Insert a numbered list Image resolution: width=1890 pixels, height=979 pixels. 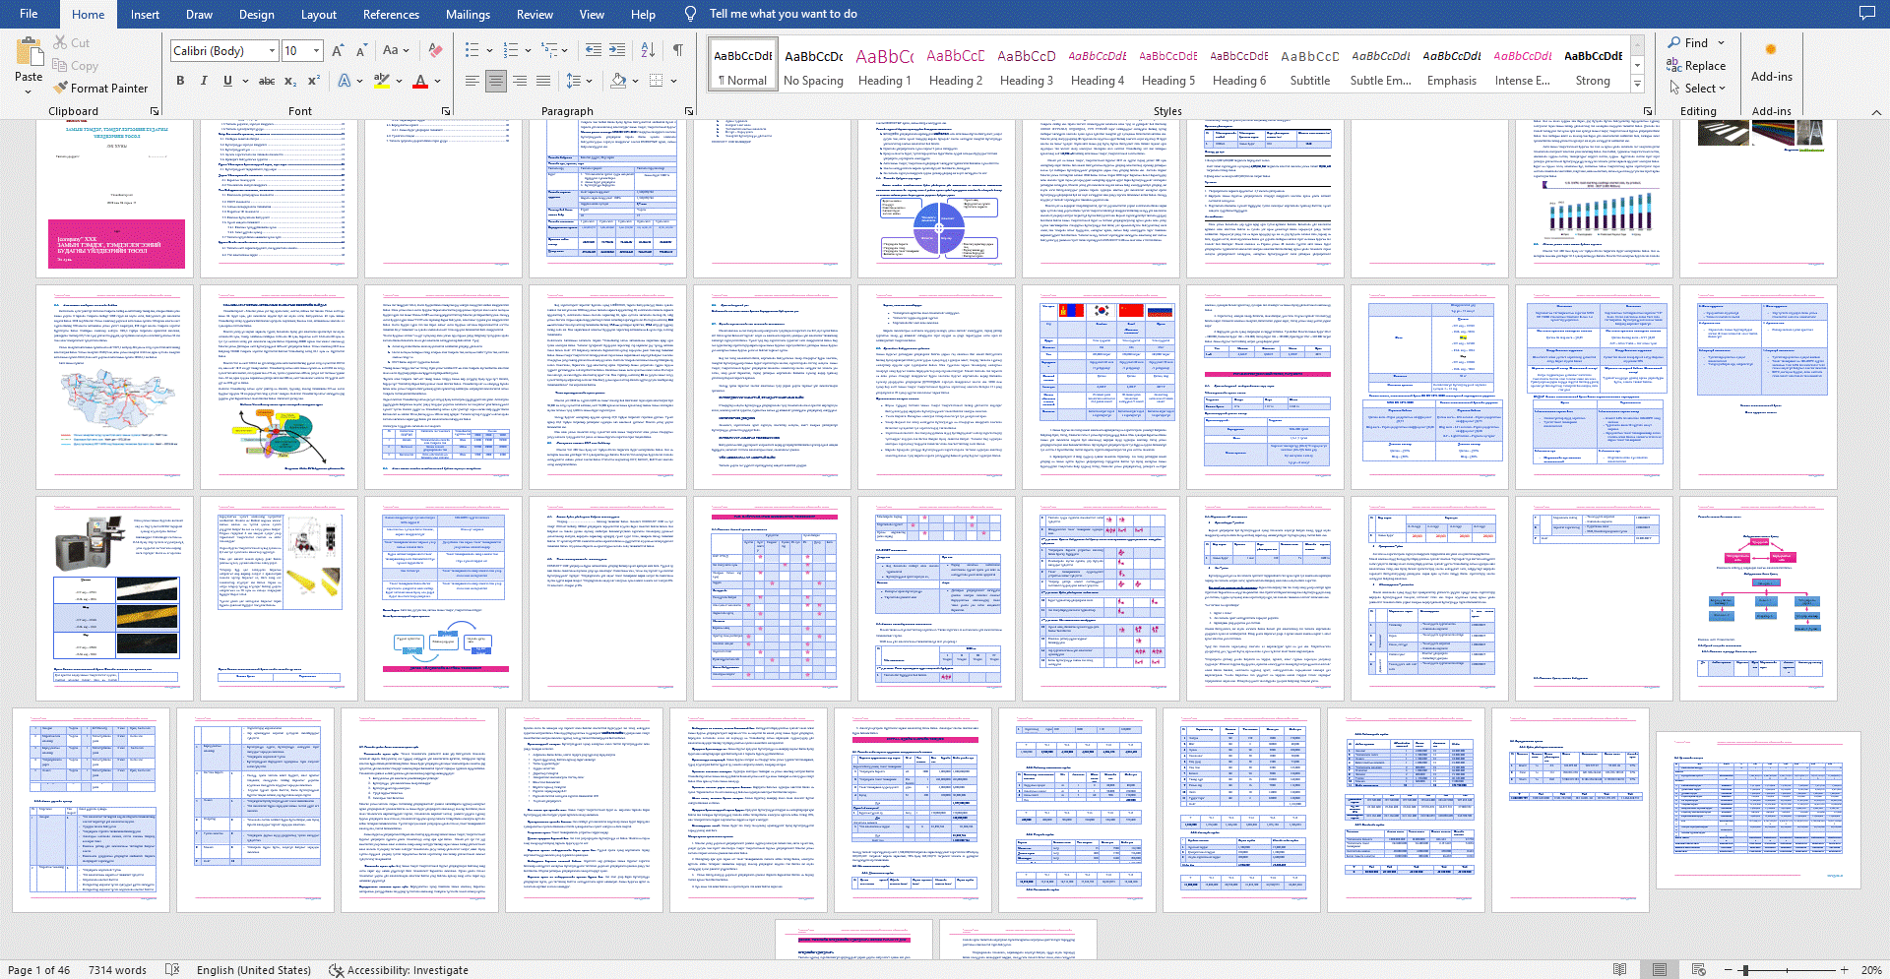pos(511,50)
